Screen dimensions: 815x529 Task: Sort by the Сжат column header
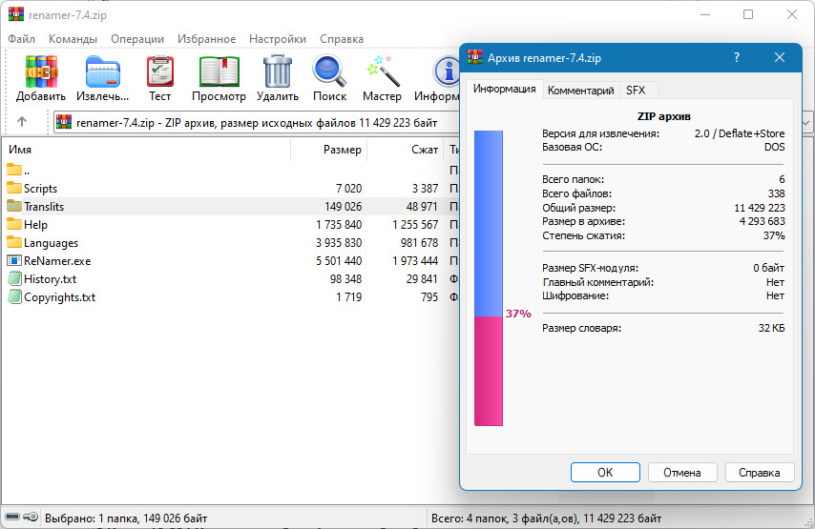406,150
